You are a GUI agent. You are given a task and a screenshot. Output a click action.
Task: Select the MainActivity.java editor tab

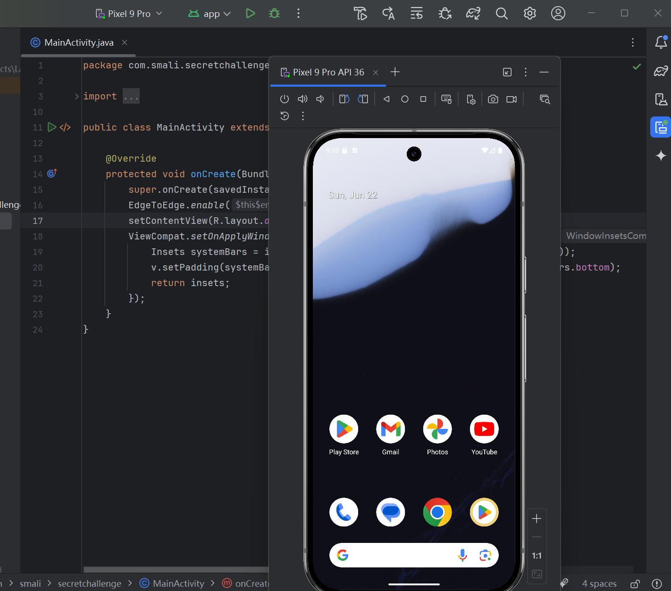point(78,42)
